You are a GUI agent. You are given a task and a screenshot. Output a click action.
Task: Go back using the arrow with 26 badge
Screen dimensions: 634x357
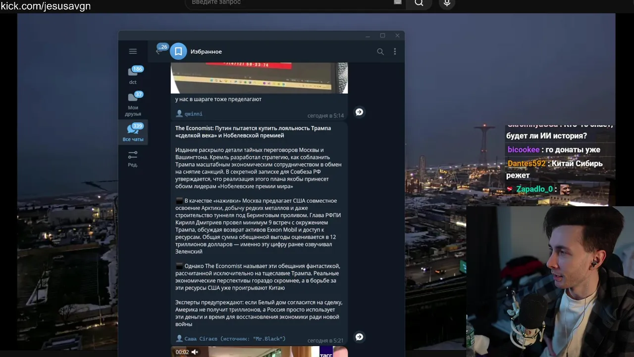(x=159, y=50)
